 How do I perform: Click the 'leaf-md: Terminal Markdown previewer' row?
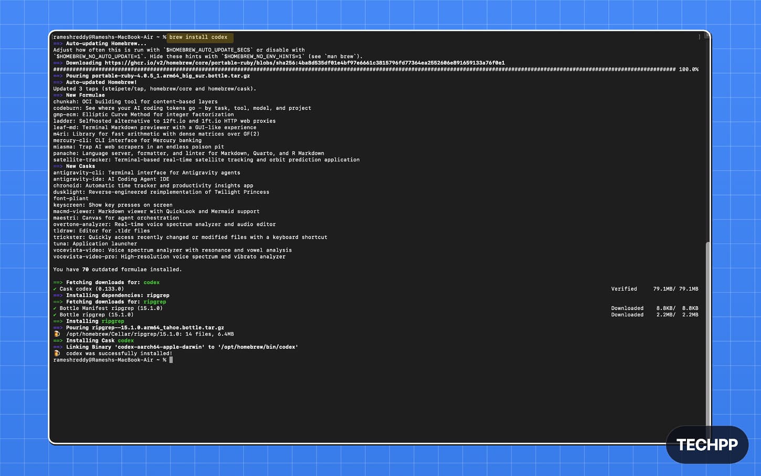(155, 128)
